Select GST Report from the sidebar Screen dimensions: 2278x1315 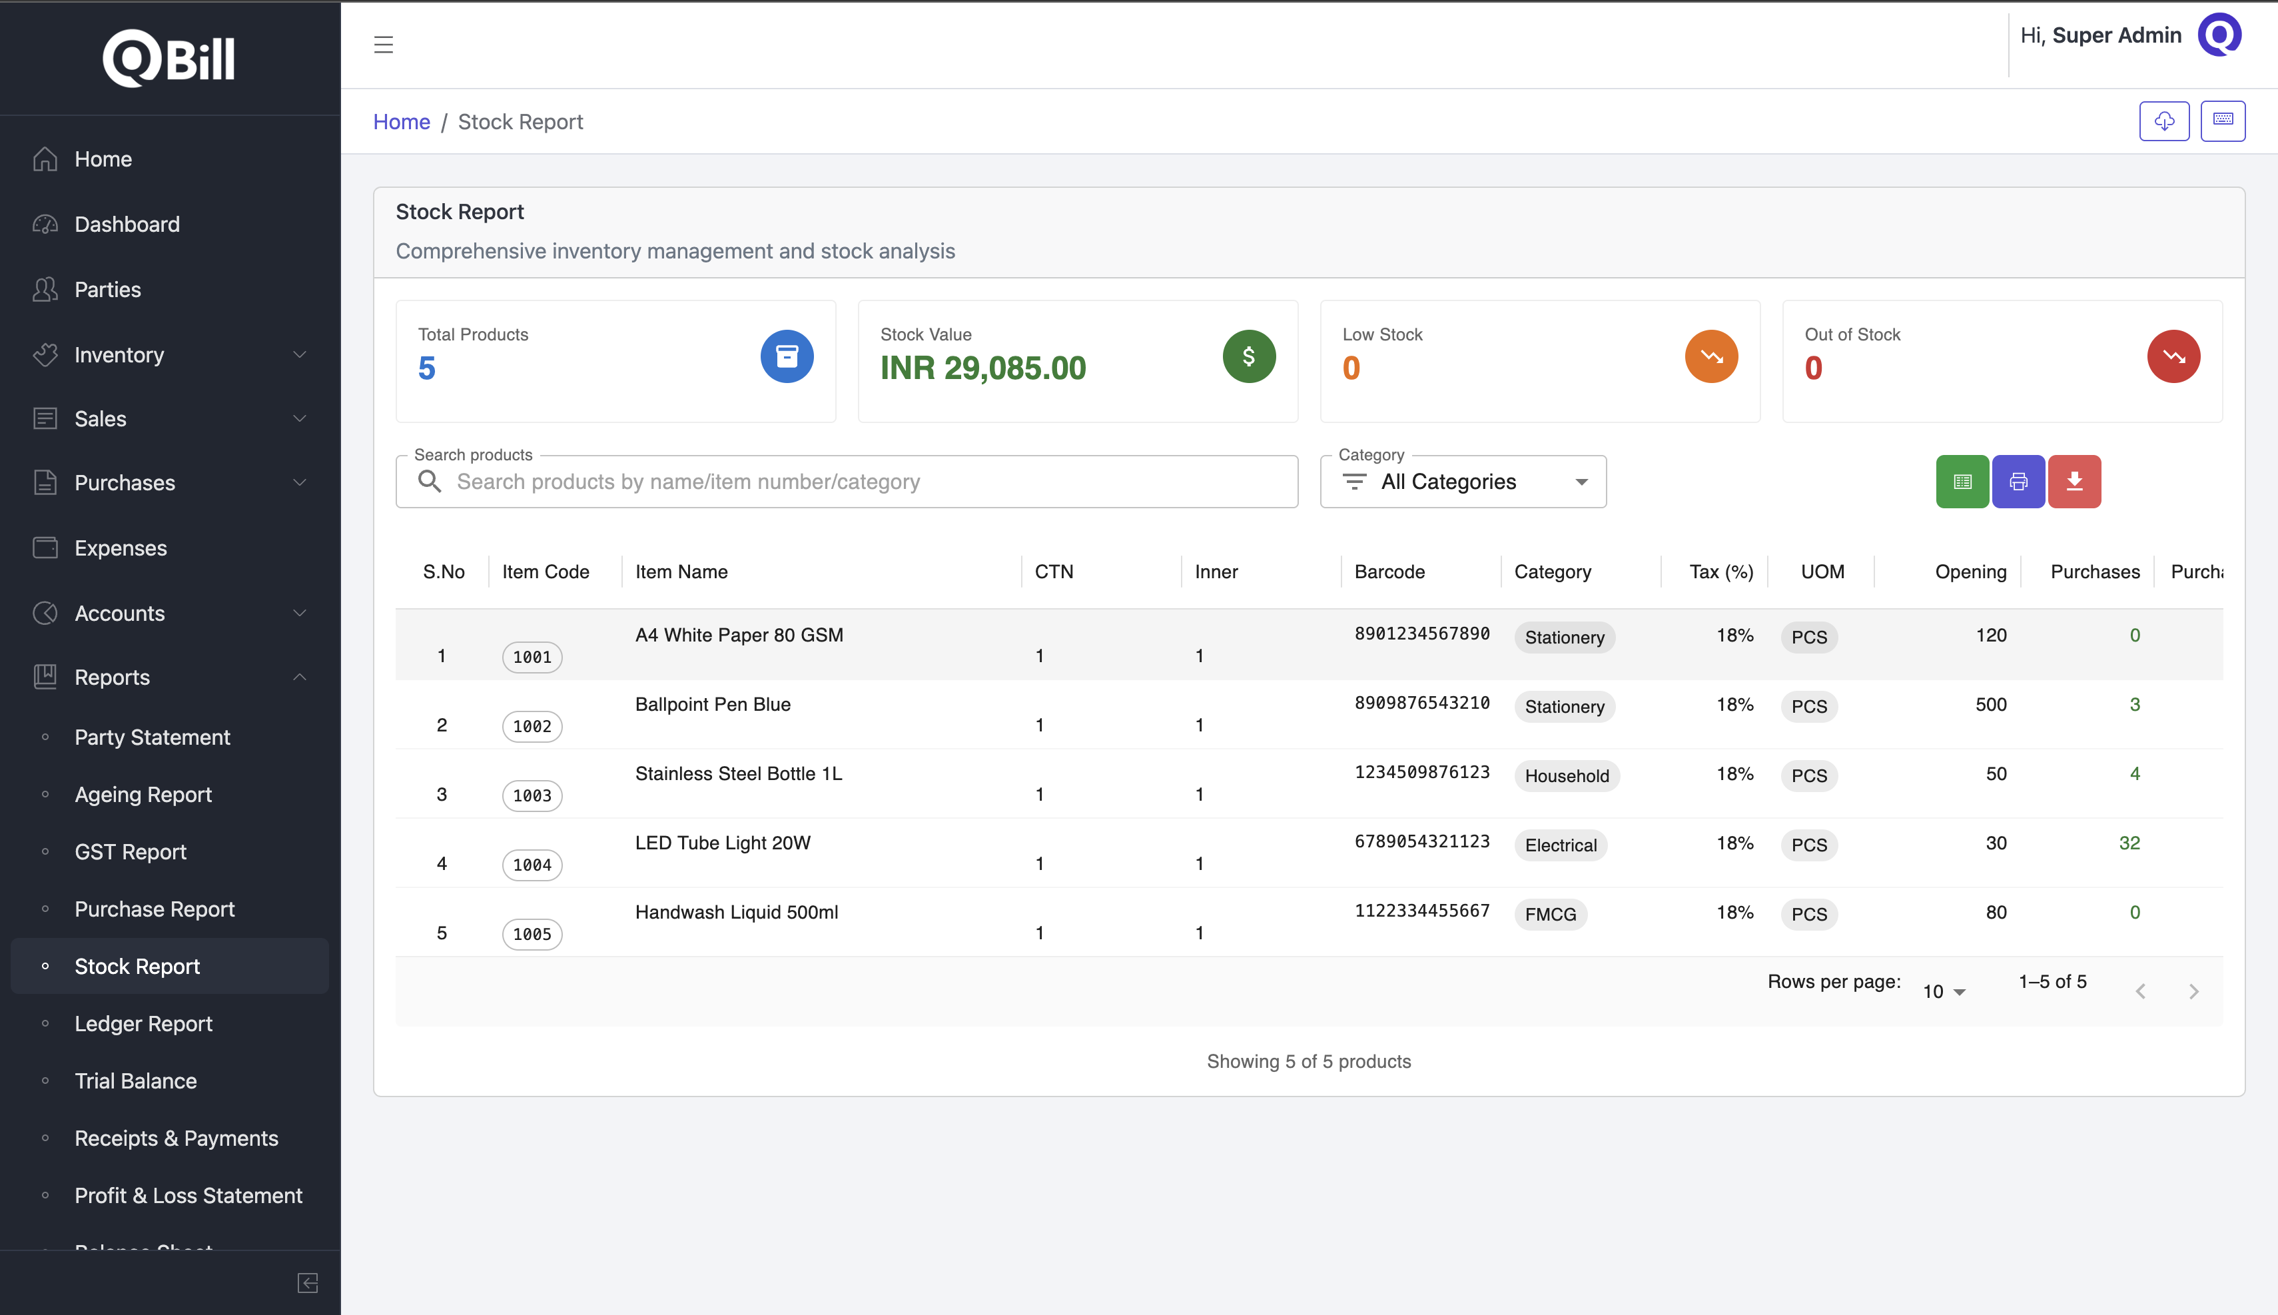(130, 851)
